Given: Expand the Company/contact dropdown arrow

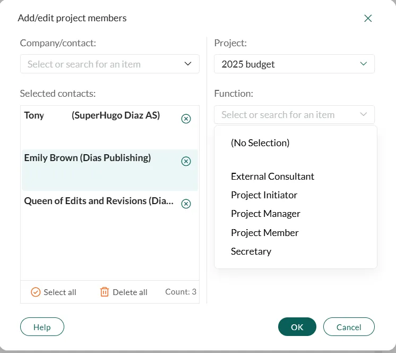Looking at the screenshot, I should click(188, 64).
